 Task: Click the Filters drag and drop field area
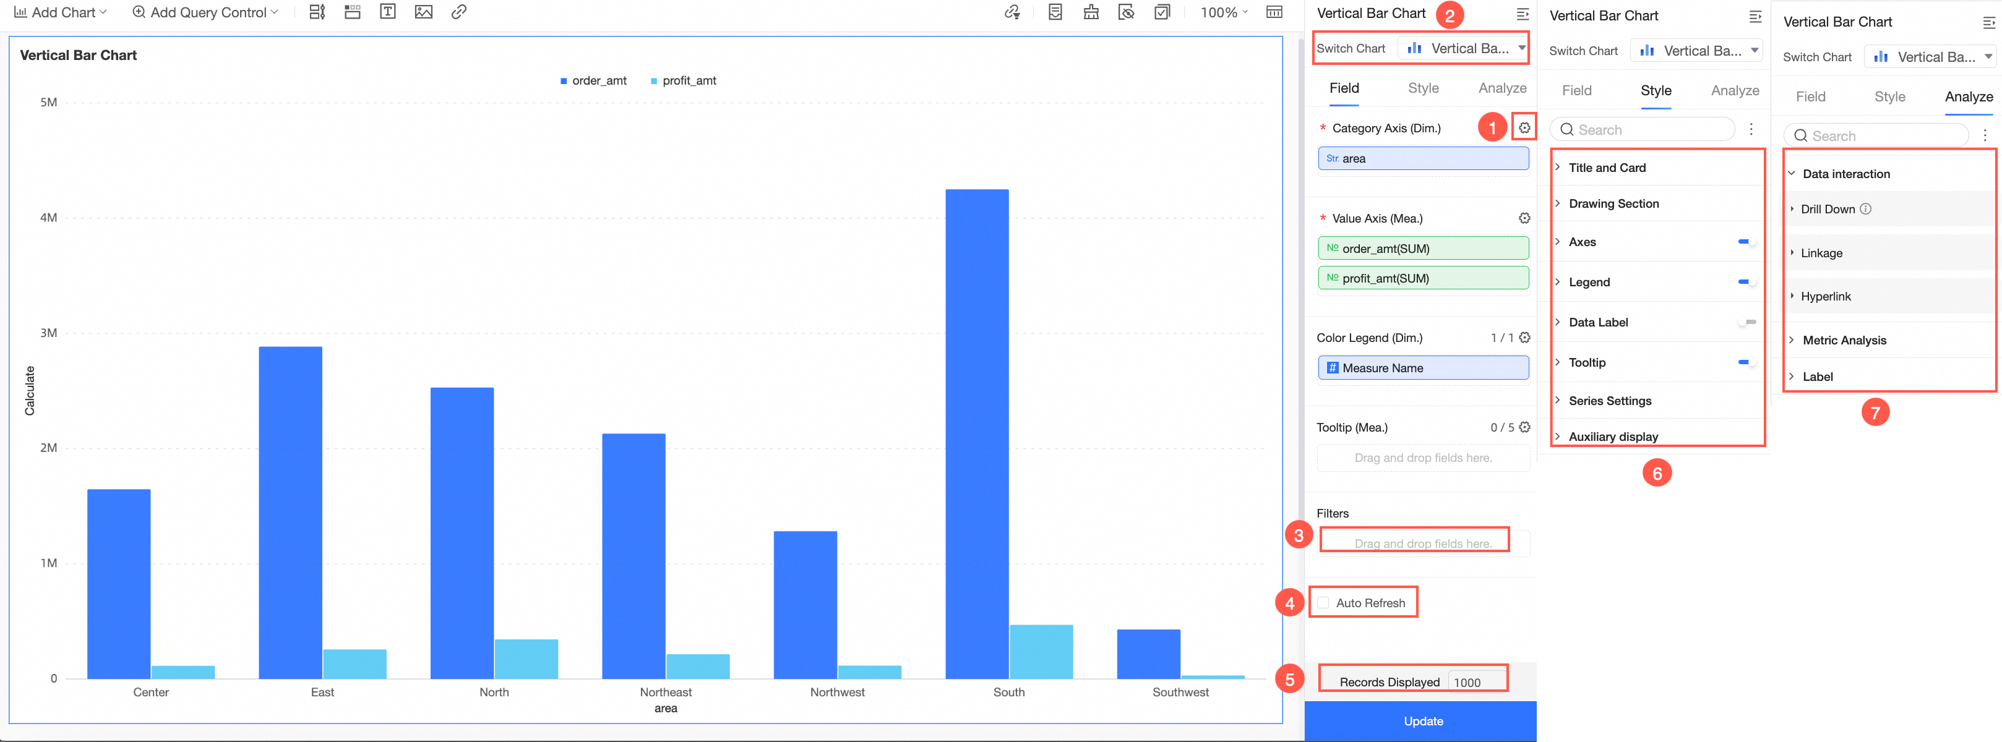coord(1423,544)
